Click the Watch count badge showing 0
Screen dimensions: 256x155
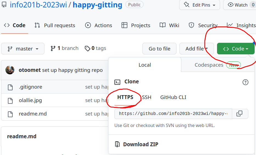click(x=253, y=5)
